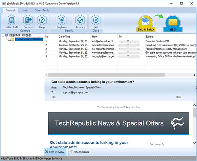Click the Exit icon in Close group
The image size is (197, 161).
(x=96, y=20)
